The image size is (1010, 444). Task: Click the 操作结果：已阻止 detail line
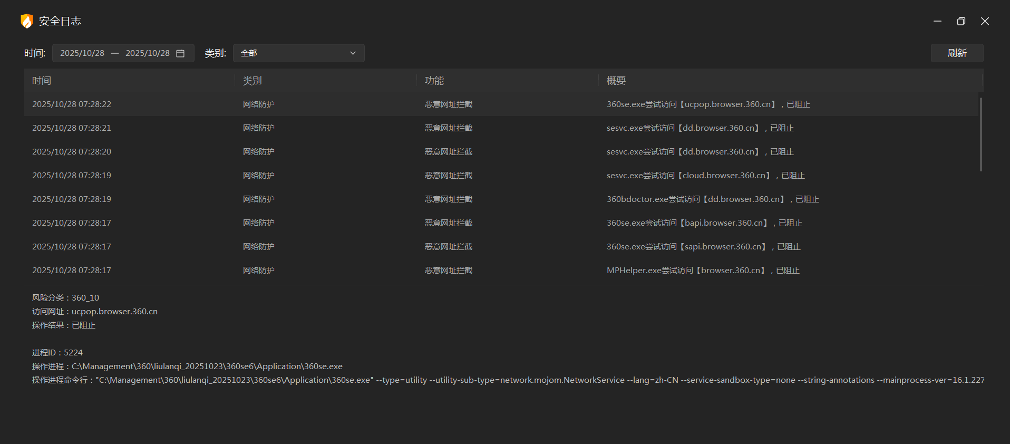64,325
